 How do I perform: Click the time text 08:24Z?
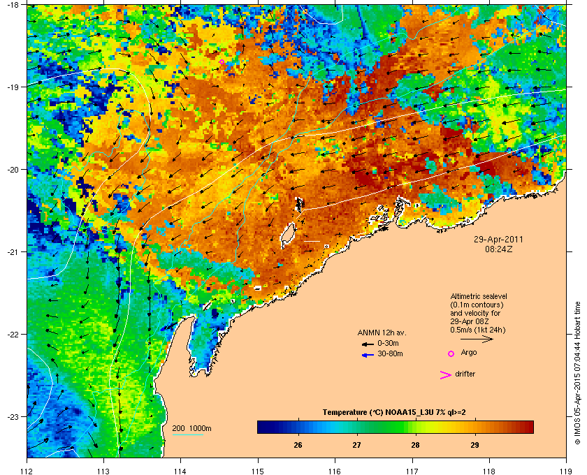[x=499, y=249]
